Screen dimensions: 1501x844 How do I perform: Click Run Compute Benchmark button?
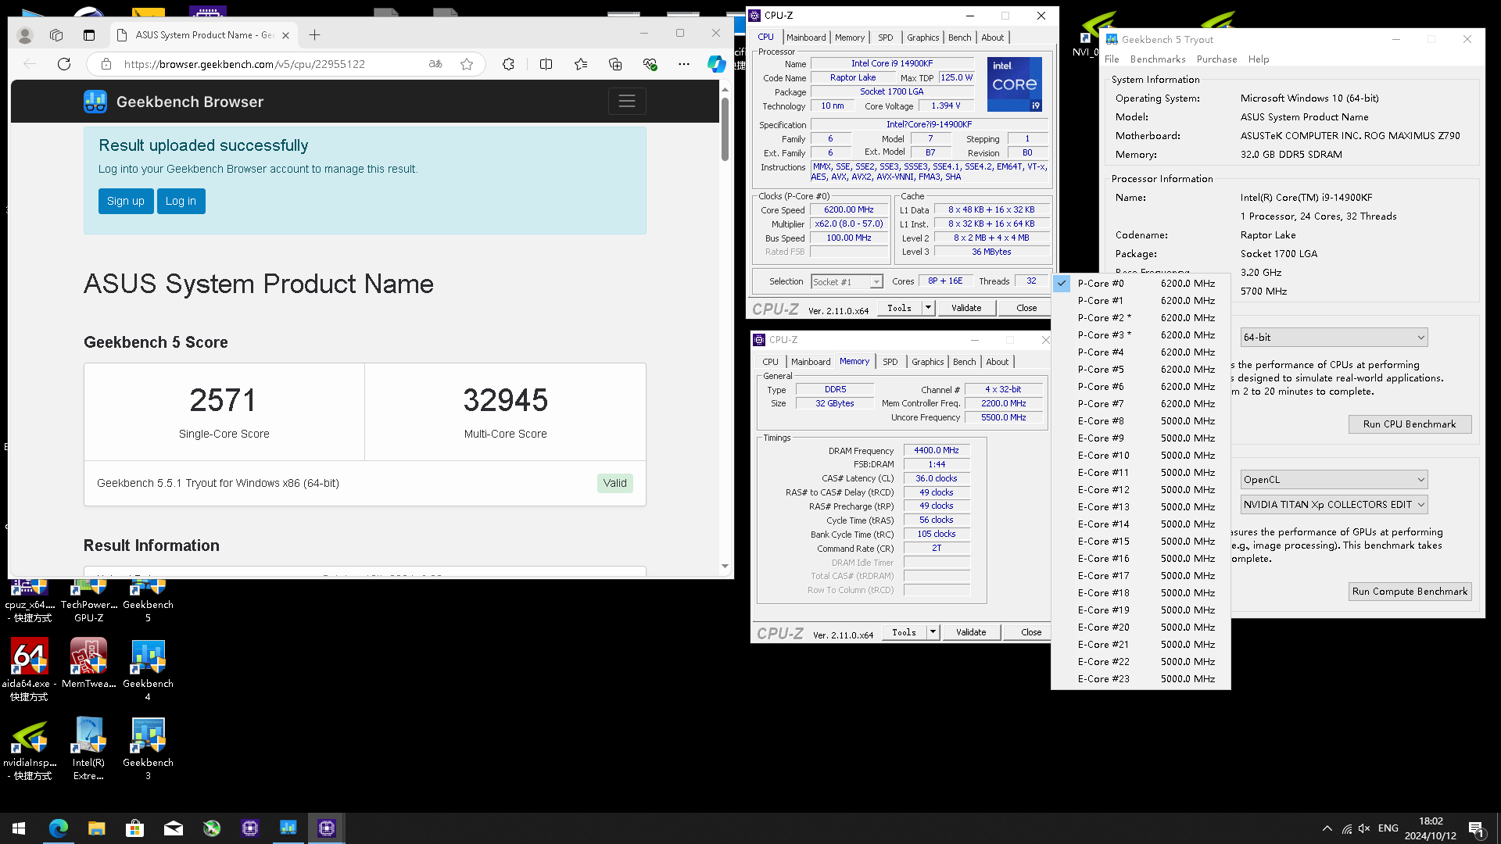(x=1410, y=592)
